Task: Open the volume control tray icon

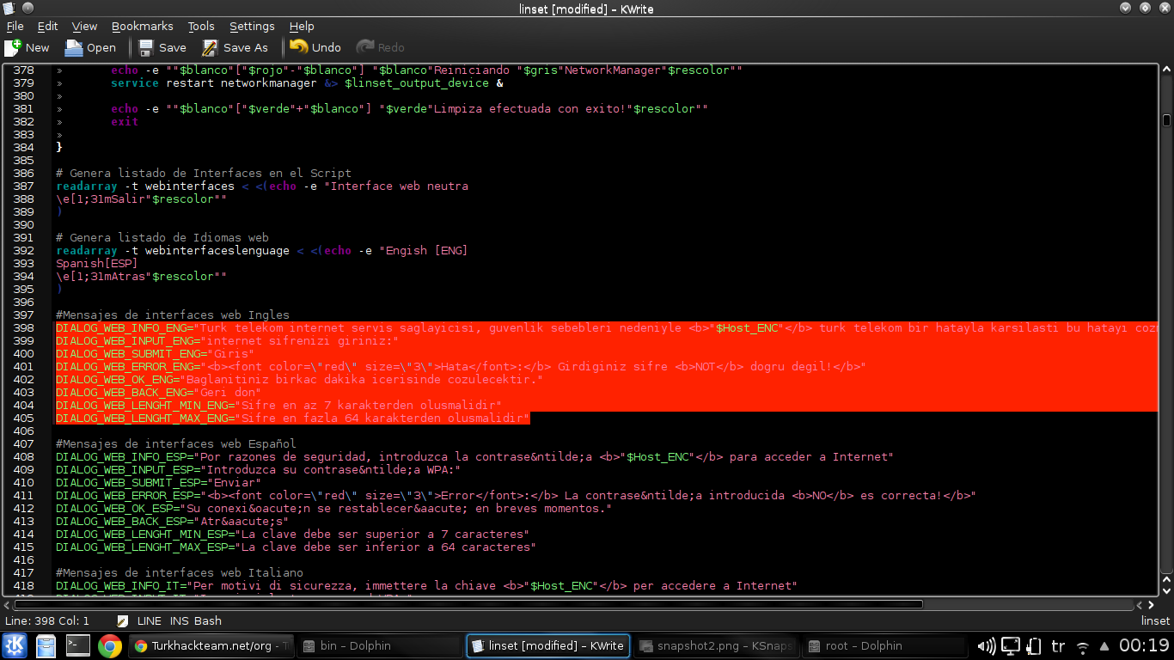Action: click(x=987, y=645)
